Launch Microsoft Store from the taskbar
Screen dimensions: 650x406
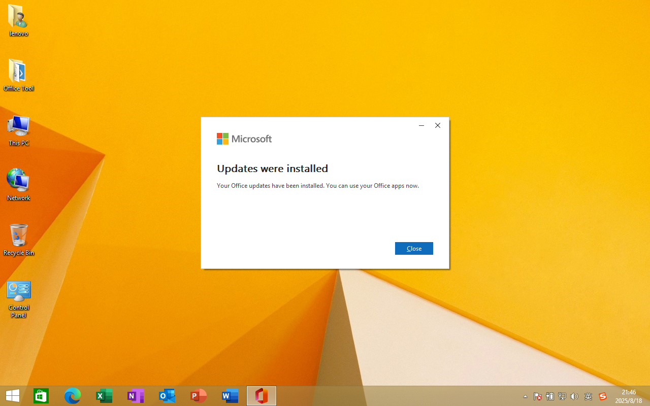[x=41, y=396]
